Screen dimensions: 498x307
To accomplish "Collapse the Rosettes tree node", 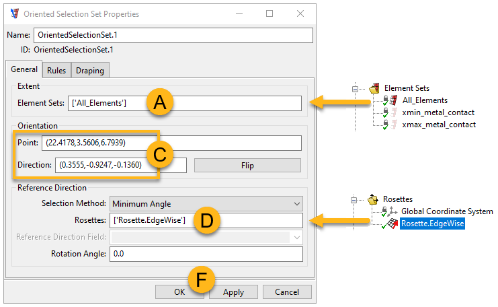I will coord(356,199).
